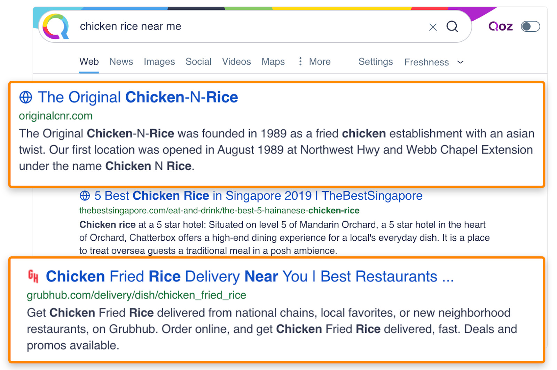
Task: Click the magnifying glass search icon
Action: (x=452, y=26)
